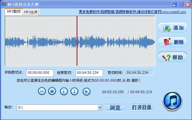Viewport: 192px width, 120px height.
Task: Click the green start marker on waveform
Action: click(x=5, y=40)
